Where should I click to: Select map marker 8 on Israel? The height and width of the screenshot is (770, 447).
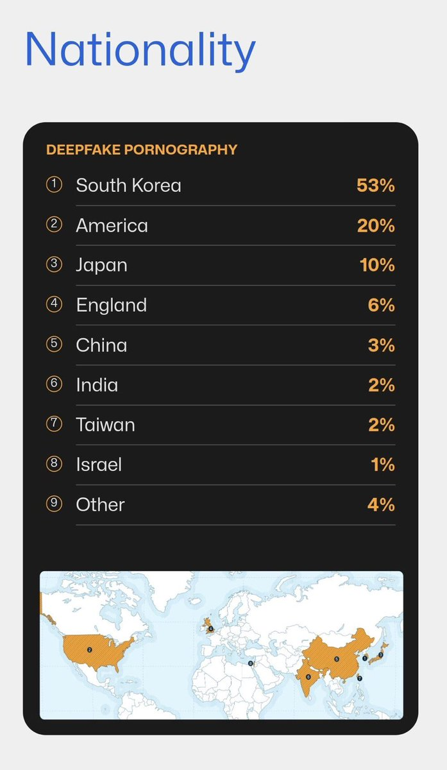(251, 663)
